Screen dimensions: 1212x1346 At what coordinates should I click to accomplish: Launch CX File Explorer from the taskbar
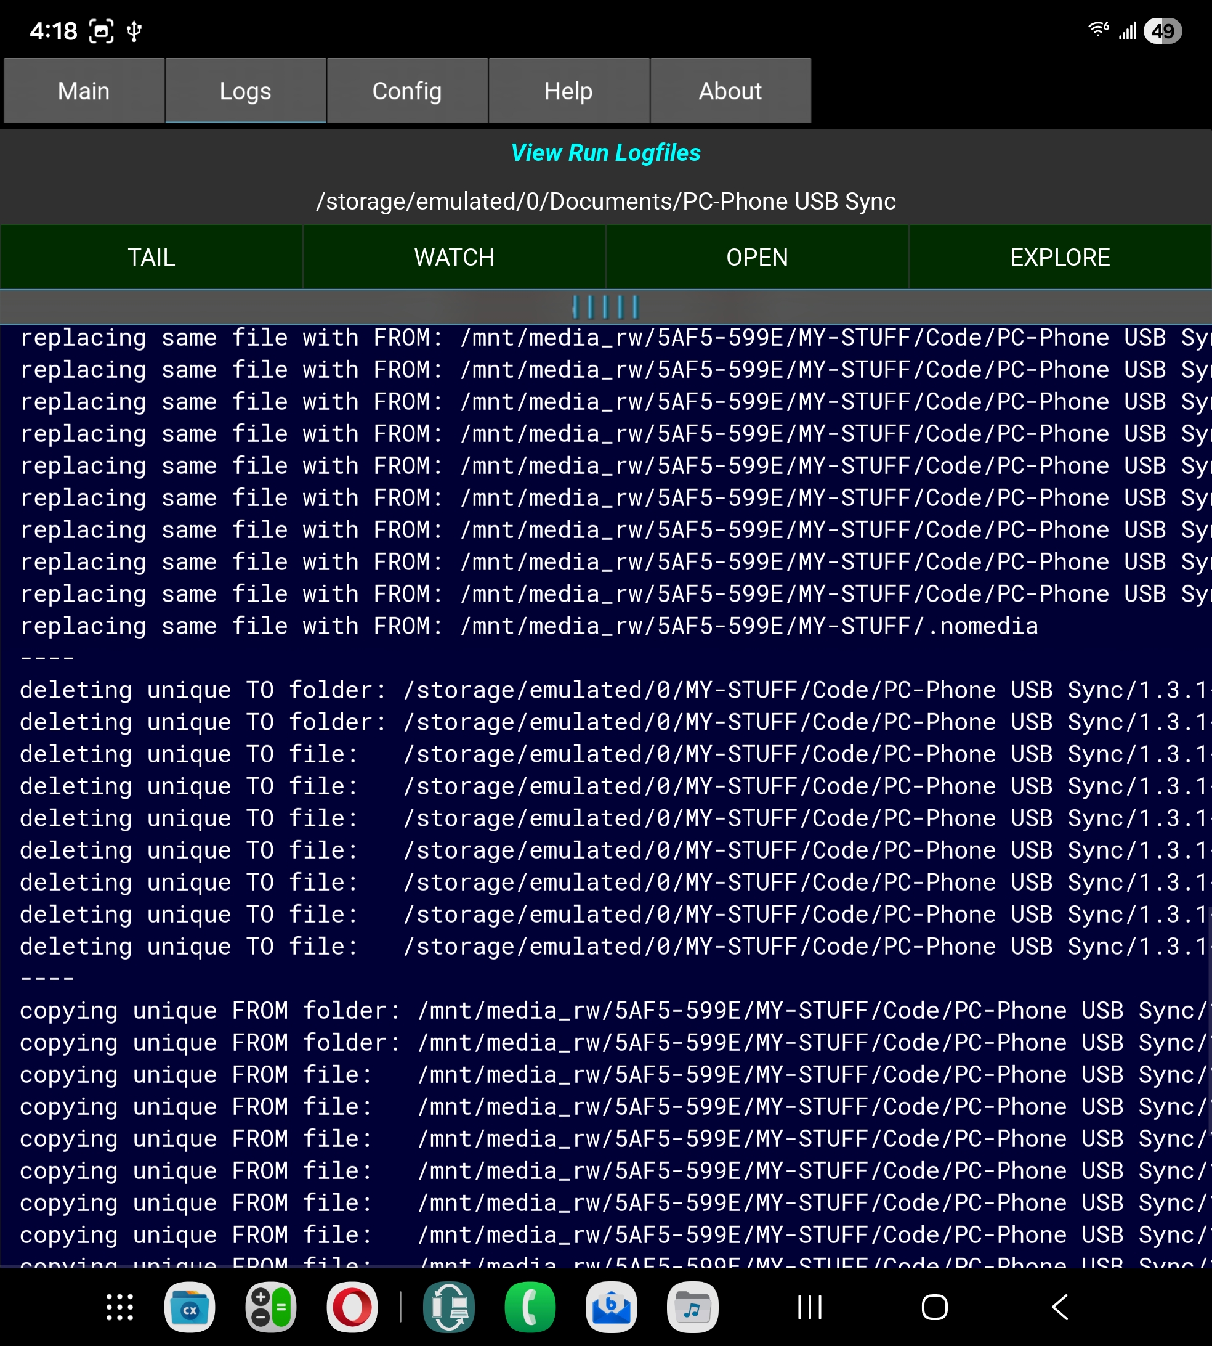point(190,1307)
